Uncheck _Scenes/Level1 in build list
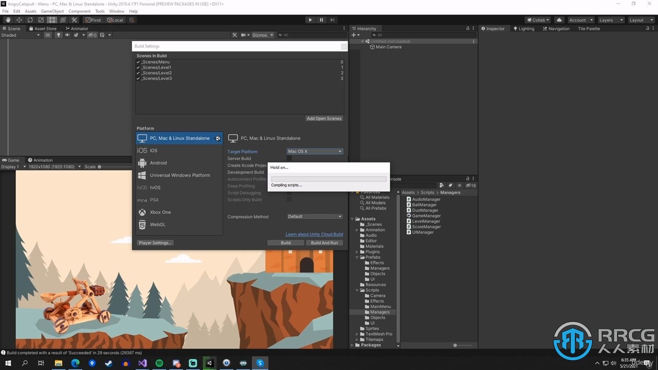 pos(138,67)
